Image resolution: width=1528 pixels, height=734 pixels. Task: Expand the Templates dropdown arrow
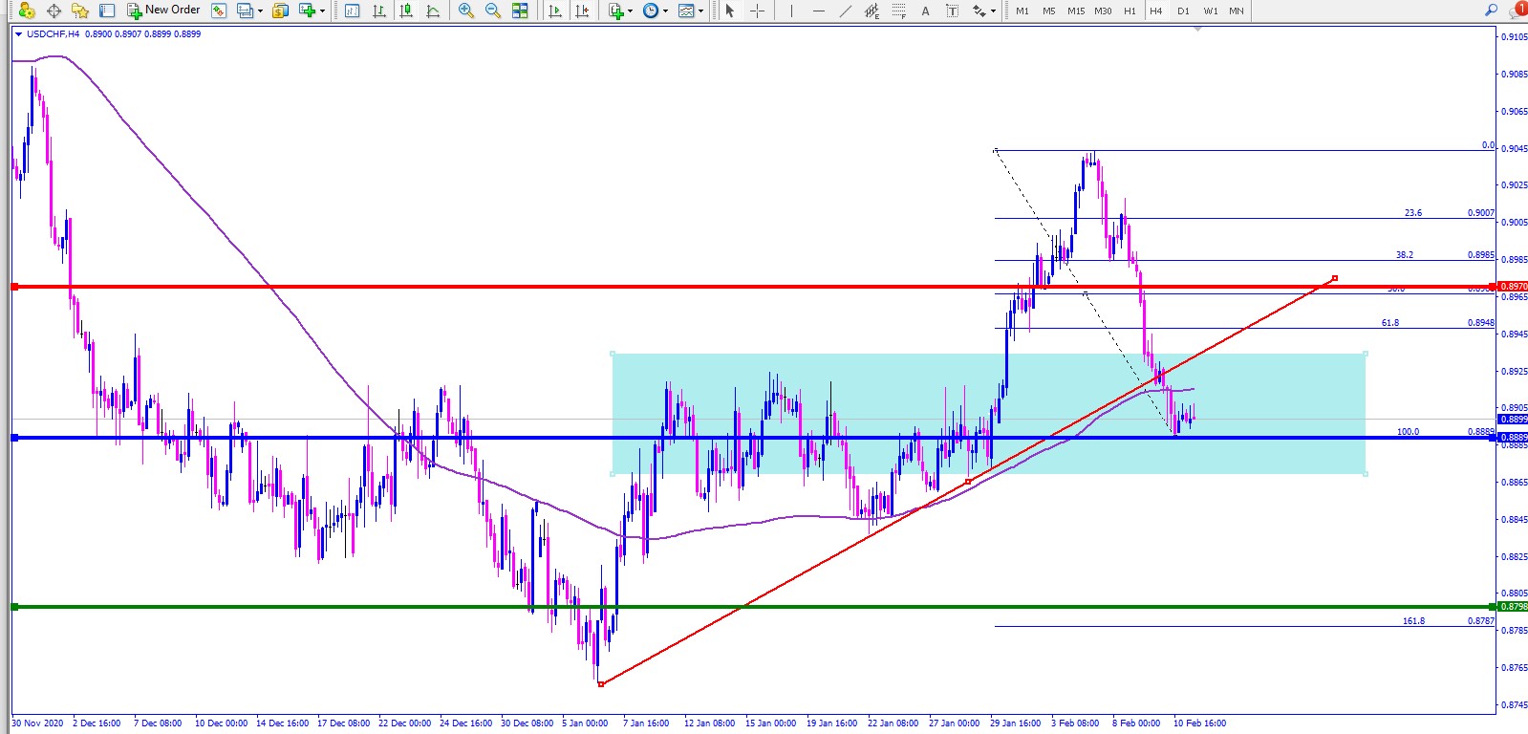click(x=700, y=11)
